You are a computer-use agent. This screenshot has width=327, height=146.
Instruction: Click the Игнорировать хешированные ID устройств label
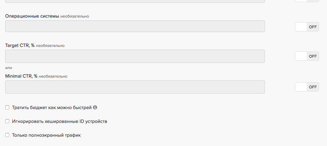(x=60, y=121)
